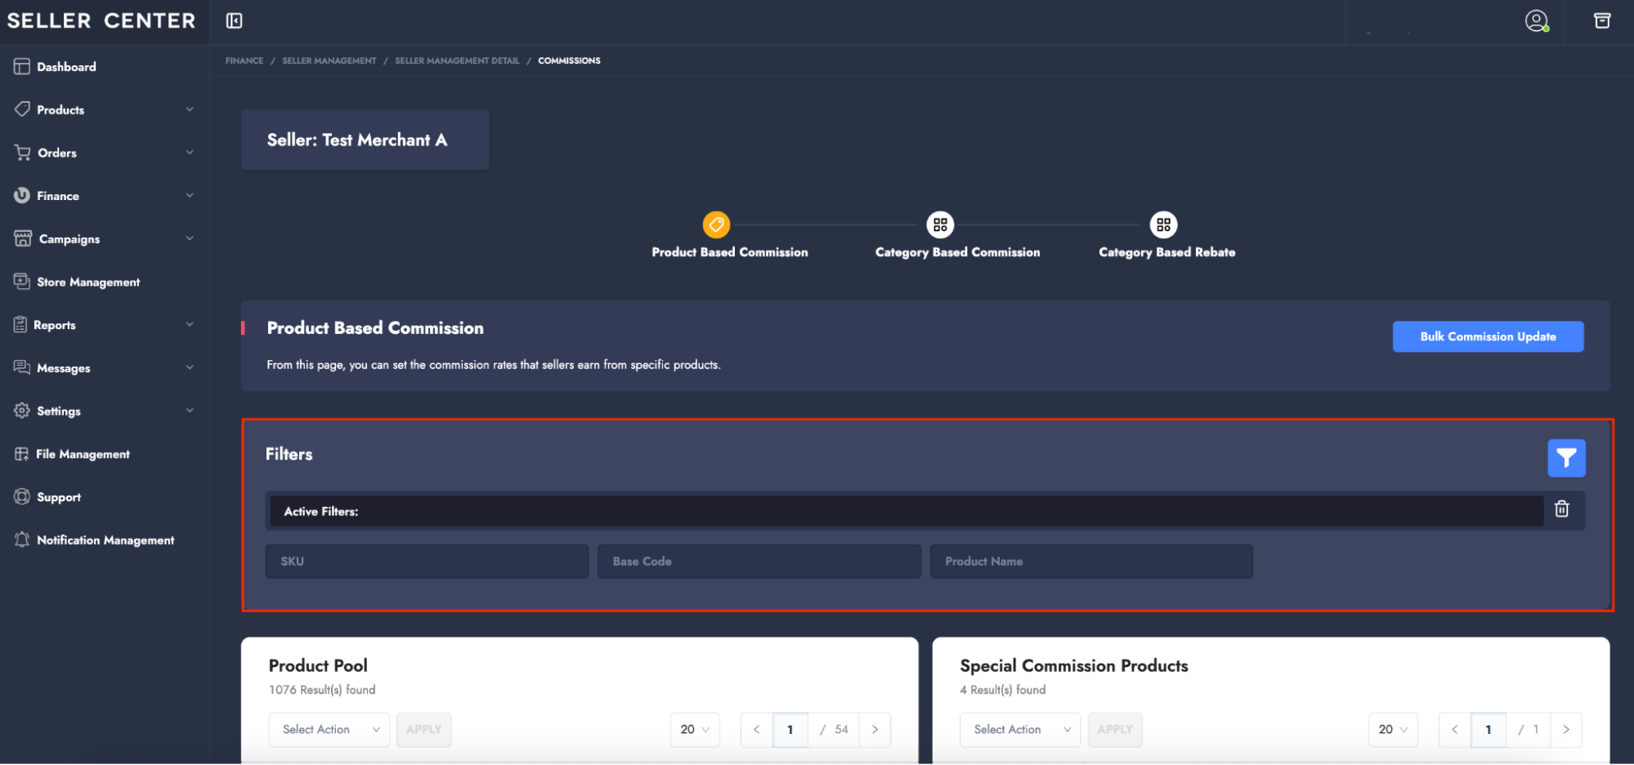Open the Category Based Commission step icon
This screenshot has width=1634, height=765.
[x=940, y=225]
